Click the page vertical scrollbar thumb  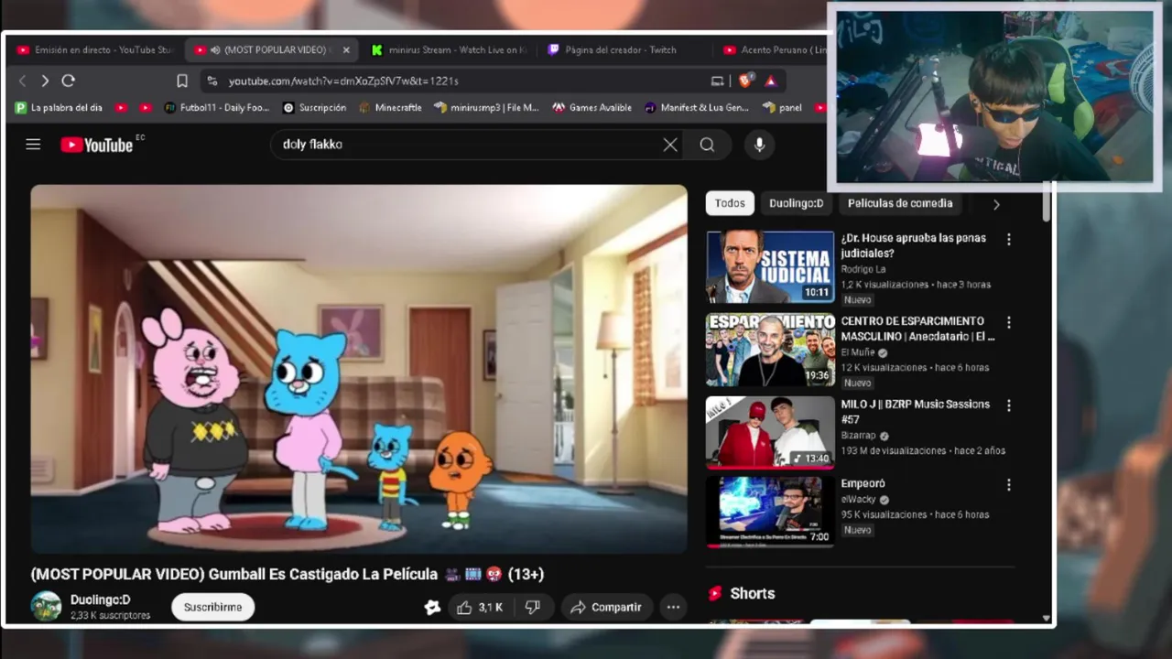tap(1047, 201)
